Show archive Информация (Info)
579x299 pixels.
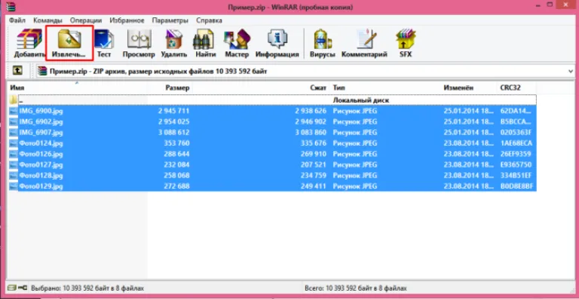click(x=277, y=44)
